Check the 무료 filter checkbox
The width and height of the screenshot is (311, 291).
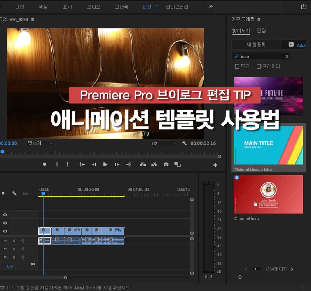click(237, 66)
